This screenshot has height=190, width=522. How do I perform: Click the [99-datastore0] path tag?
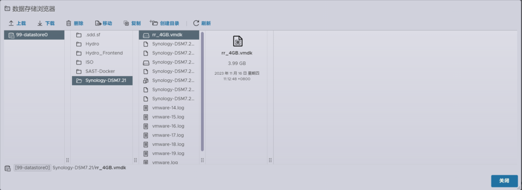point(32,168)
